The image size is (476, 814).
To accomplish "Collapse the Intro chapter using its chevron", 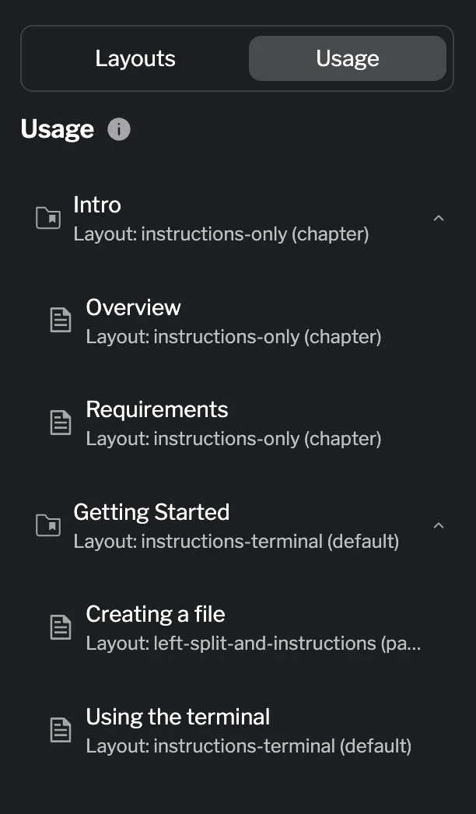I will (x=438, y=219).
